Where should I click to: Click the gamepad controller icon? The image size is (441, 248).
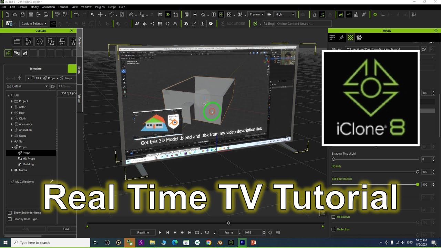pyautogui.click(x=53, y=24)
